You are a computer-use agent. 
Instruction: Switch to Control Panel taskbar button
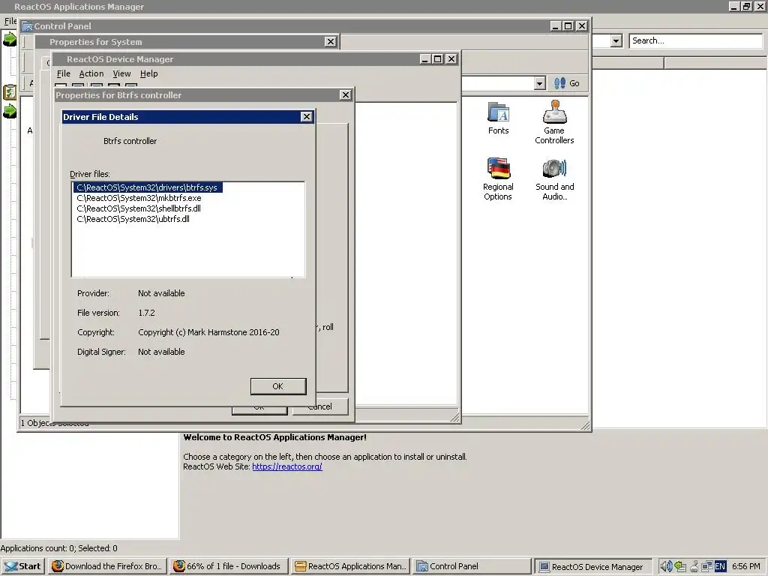(472, 566)
